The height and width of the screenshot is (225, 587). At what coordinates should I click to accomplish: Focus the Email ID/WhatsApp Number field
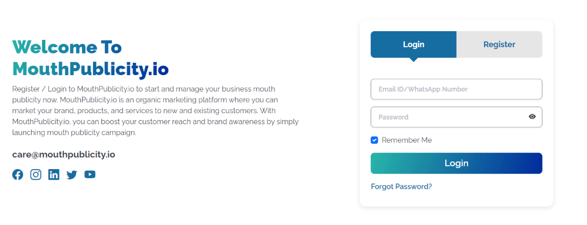click(x=456, y=89)
